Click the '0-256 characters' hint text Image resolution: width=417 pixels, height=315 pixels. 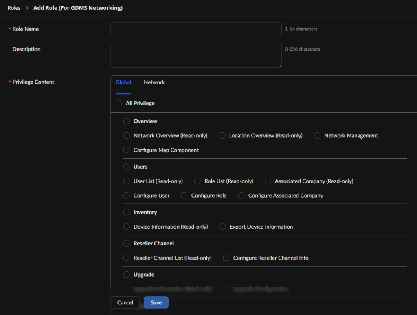click(303, 49)
